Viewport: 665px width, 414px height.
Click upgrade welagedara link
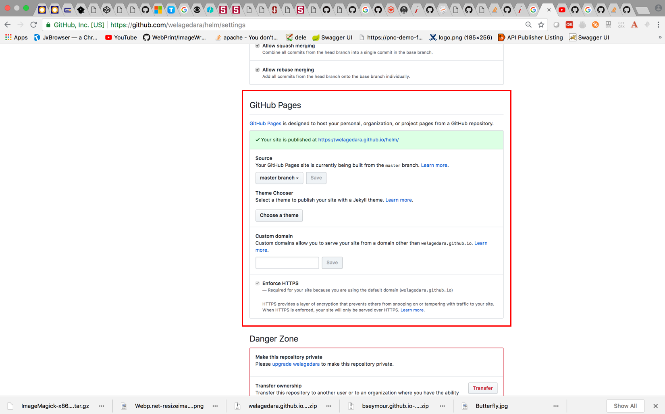point(296,364)
